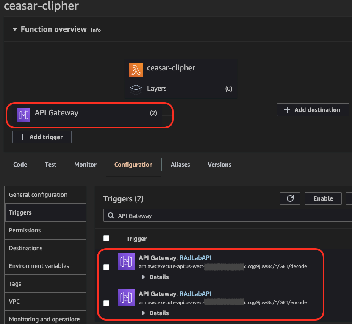Click the ARN text ending in GET/encode
Image resolution: width=352 pixels, height=324 pixels.
click(223, 302)
